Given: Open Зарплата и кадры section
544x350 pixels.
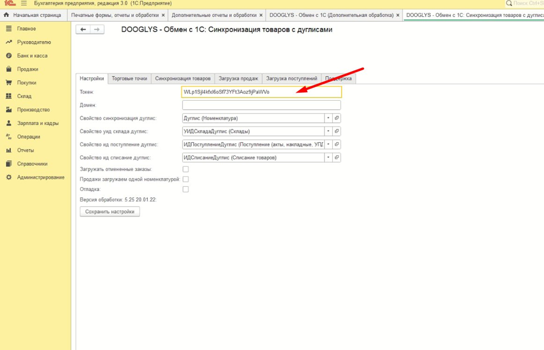Looking at the screenshot, I should (38, 123).
